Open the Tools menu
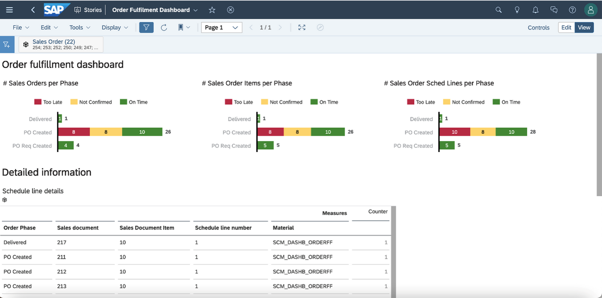 coord(80,27)
